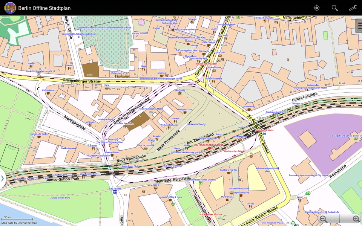Tap the Luna de Istanbul burger icon
362x226 pixels.
pyautogui.click(x=146, y=148)
